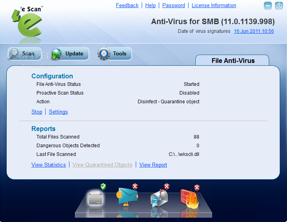Stop File Anti-Virus protection
Screen dimensions: 287x222
click(x=37, y=112)
